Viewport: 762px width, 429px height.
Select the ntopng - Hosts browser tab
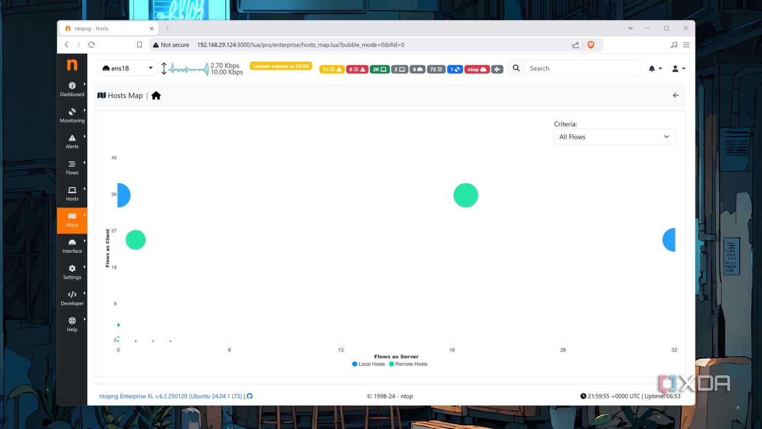(x=109, y=28)
